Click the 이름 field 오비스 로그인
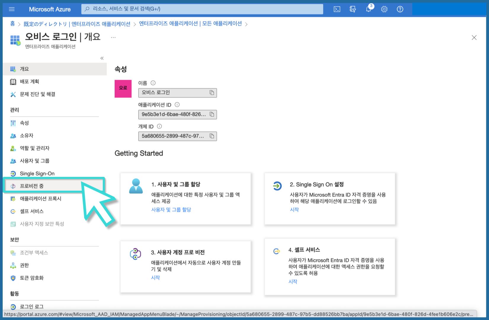The width and height of the screenshot is (489, 320). [x=177, y=93]
